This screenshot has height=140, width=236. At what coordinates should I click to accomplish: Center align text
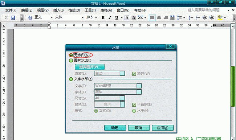click(159, 18)
